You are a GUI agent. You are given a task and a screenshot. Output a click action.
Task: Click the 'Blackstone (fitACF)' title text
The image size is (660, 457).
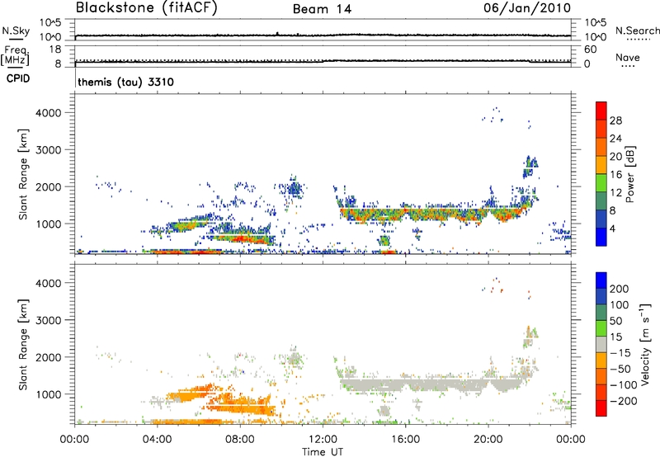147,8
